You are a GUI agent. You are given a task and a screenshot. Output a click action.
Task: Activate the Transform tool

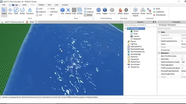pos(30,11)
